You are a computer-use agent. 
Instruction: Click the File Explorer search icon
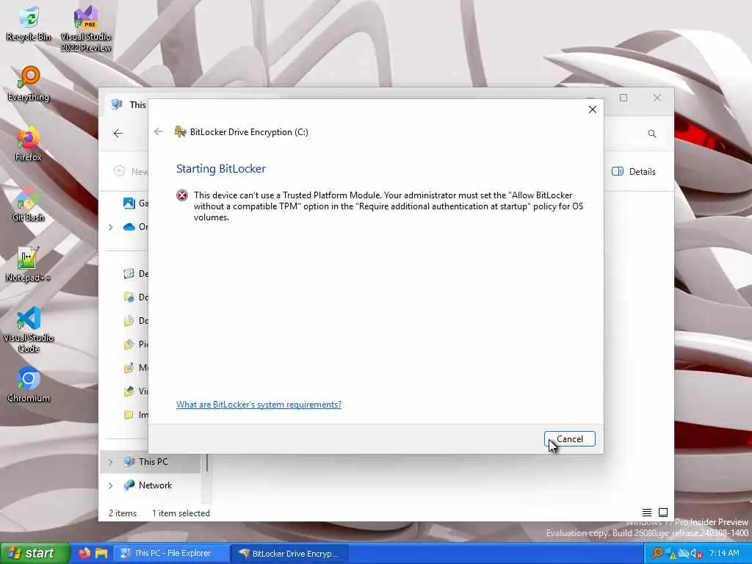tap(652, 134)
